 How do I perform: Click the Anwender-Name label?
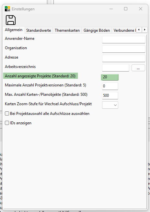pyautogui.click(x=20, y=39)
